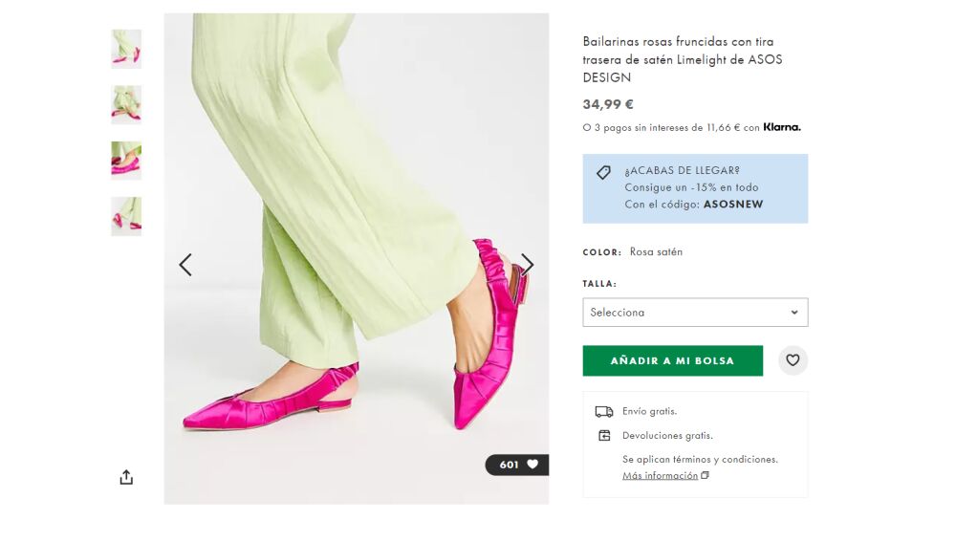Select the third close-up shoe thumbnail
Viewport: 956px width, 542px height.
126,161
